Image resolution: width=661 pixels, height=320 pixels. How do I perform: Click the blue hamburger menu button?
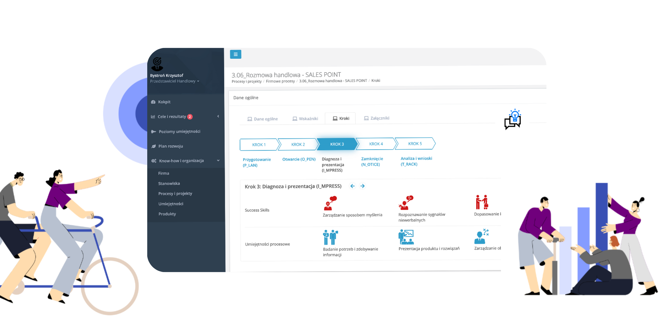tap(236, 55)
